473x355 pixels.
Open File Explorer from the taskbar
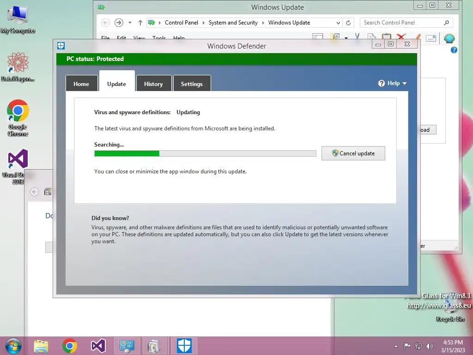coord(41,346)
